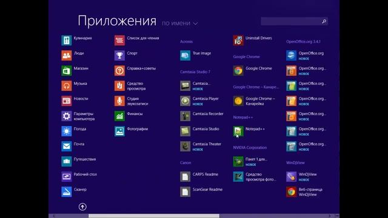The width and height of the screenshot is (388, 218).
Task: Open the Кулинария app tile
Action: [x=66, y=41]
